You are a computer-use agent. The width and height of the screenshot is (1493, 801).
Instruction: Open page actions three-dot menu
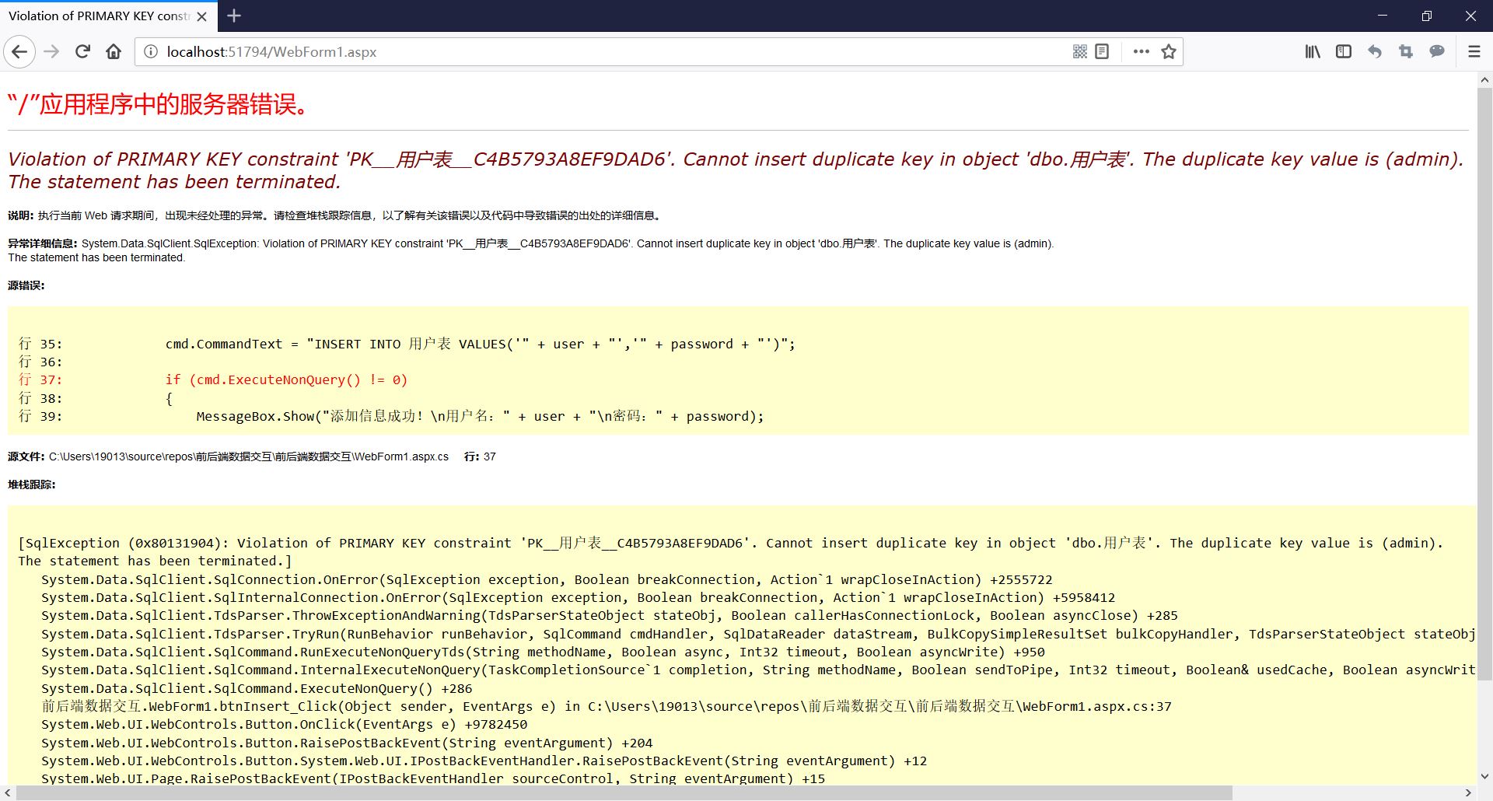(x=1141, y=52)
